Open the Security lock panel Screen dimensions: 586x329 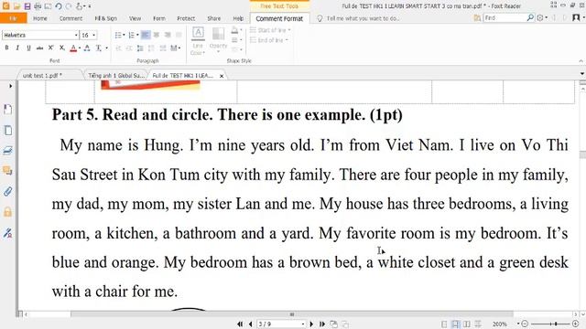coord(8,212)
